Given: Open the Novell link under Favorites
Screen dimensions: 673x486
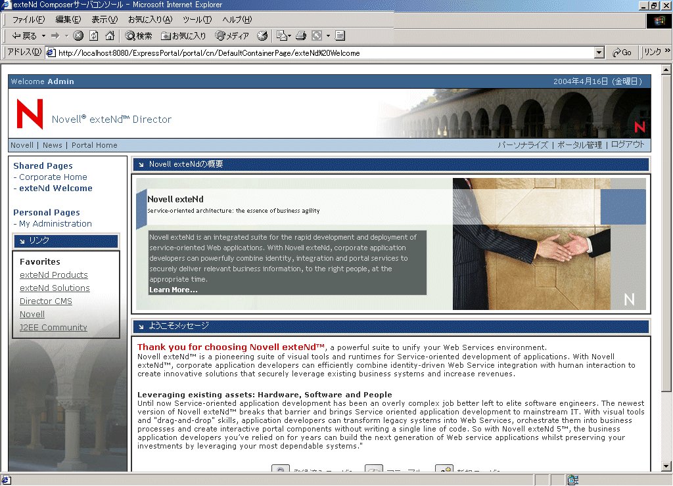Looking at the screenshot, I should point(32,315).
